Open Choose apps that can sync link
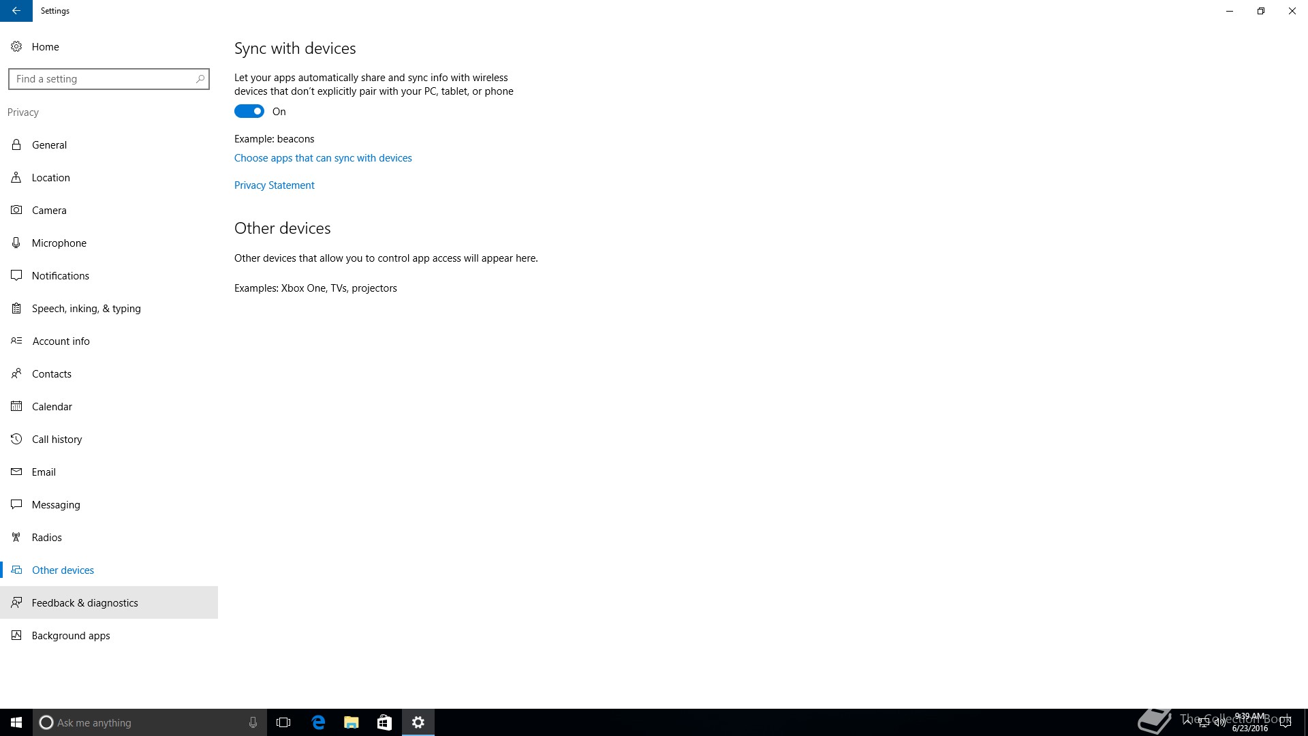Image resolution: width=1308 pixels, height=736 pixels. click(323, 158)
